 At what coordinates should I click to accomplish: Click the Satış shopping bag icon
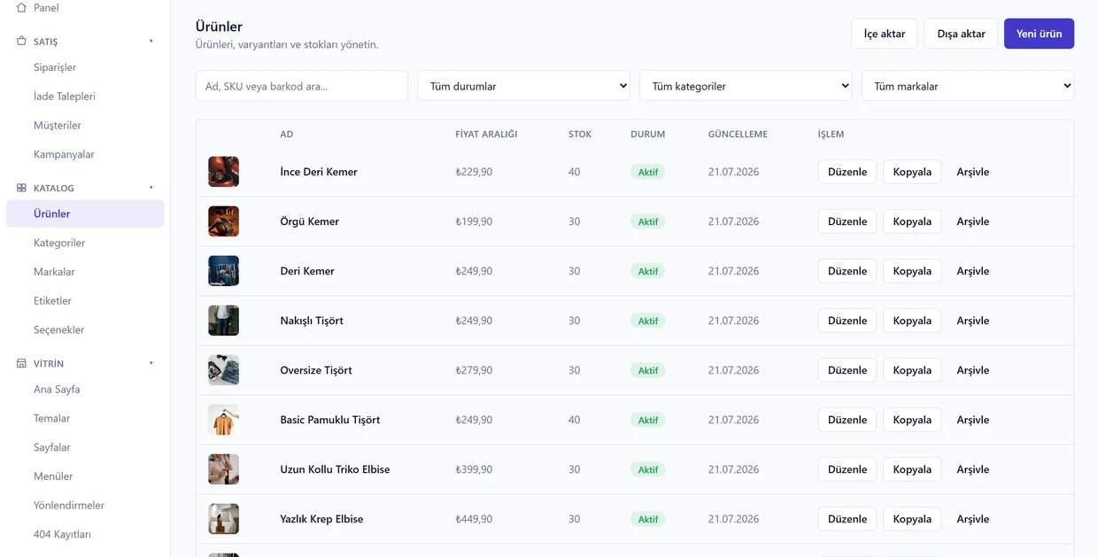(x=21, y=41)
